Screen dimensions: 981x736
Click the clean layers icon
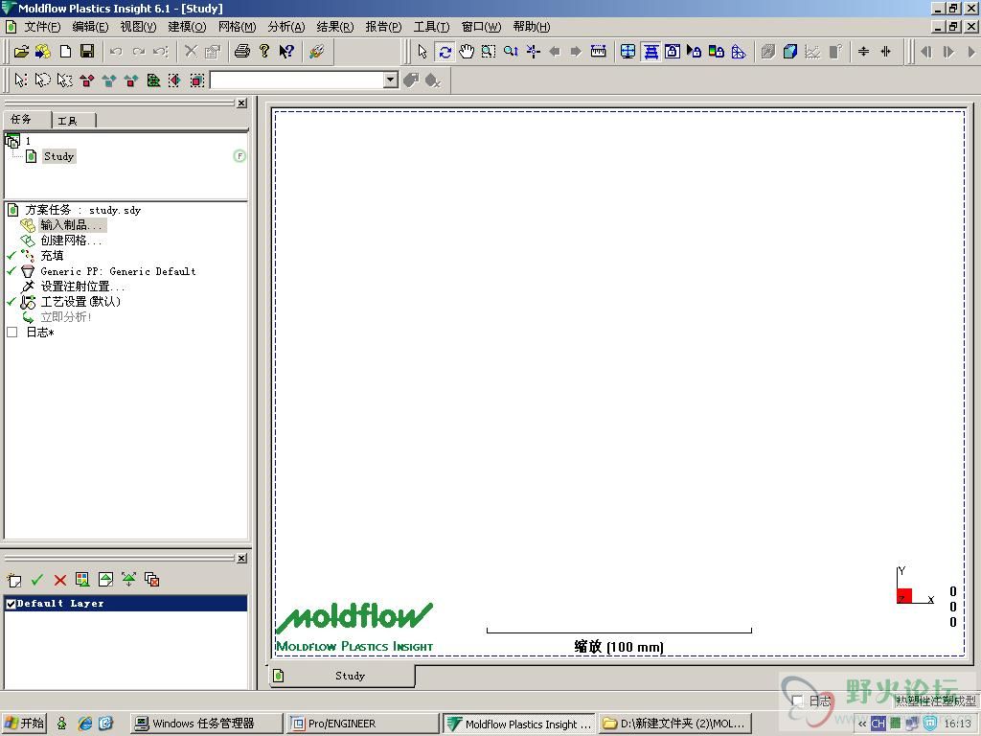(152, 580)
